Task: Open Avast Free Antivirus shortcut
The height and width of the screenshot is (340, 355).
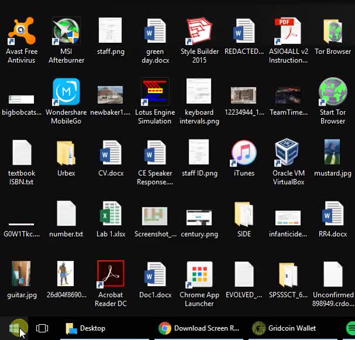Action: (22, 31)
